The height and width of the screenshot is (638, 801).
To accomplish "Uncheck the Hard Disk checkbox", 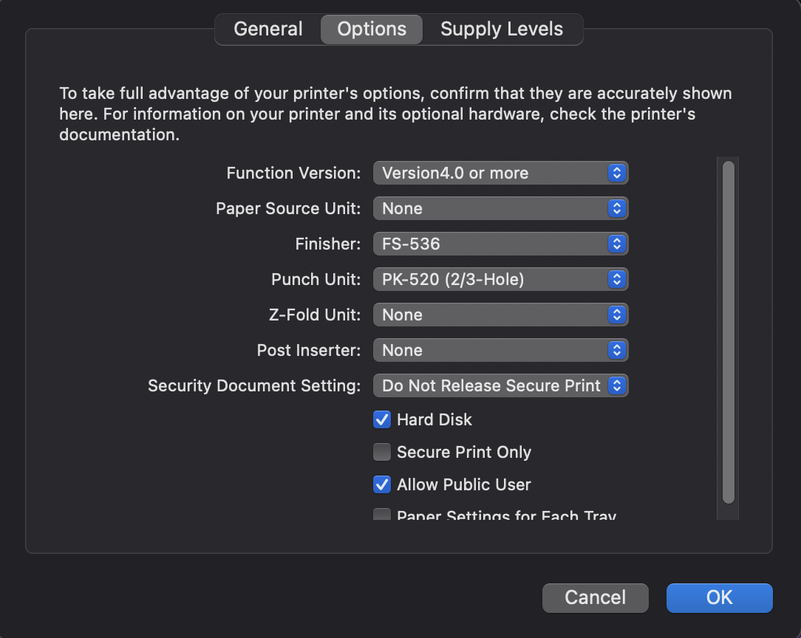I will click(382, 420).
